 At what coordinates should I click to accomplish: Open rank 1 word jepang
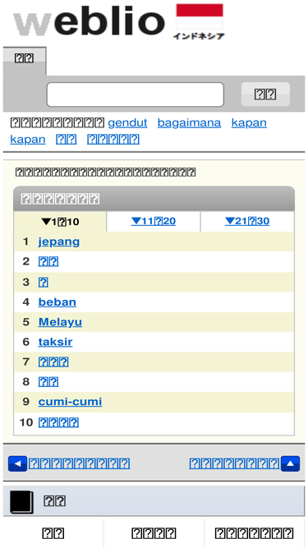[x=59, y=242]
